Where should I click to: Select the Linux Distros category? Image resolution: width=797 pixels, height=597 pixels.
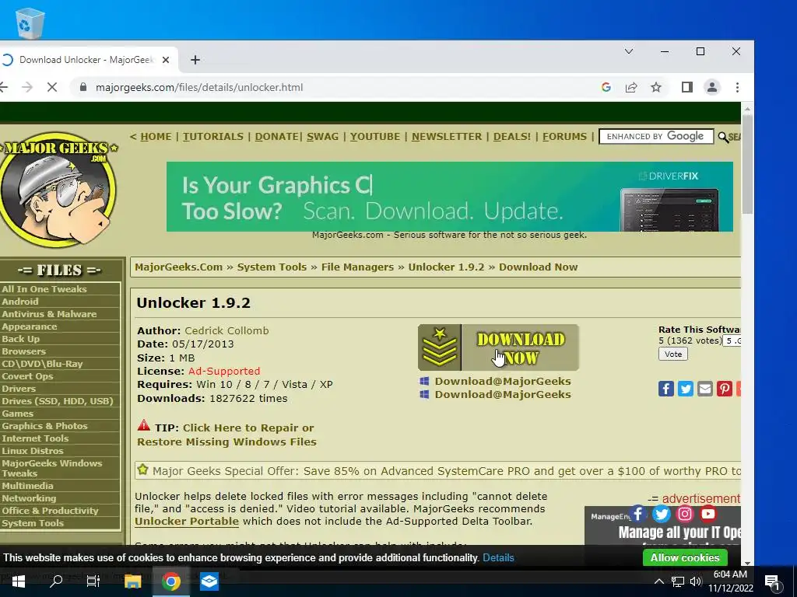pyautogui.click(x=33, y=451)
